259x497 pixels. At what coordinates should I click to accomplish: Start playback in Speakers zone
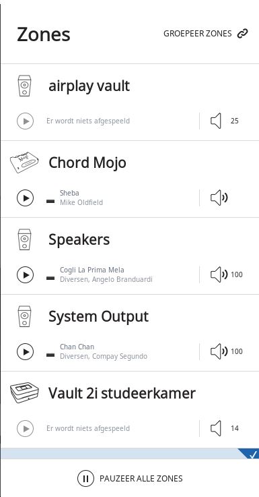(25, 274)
